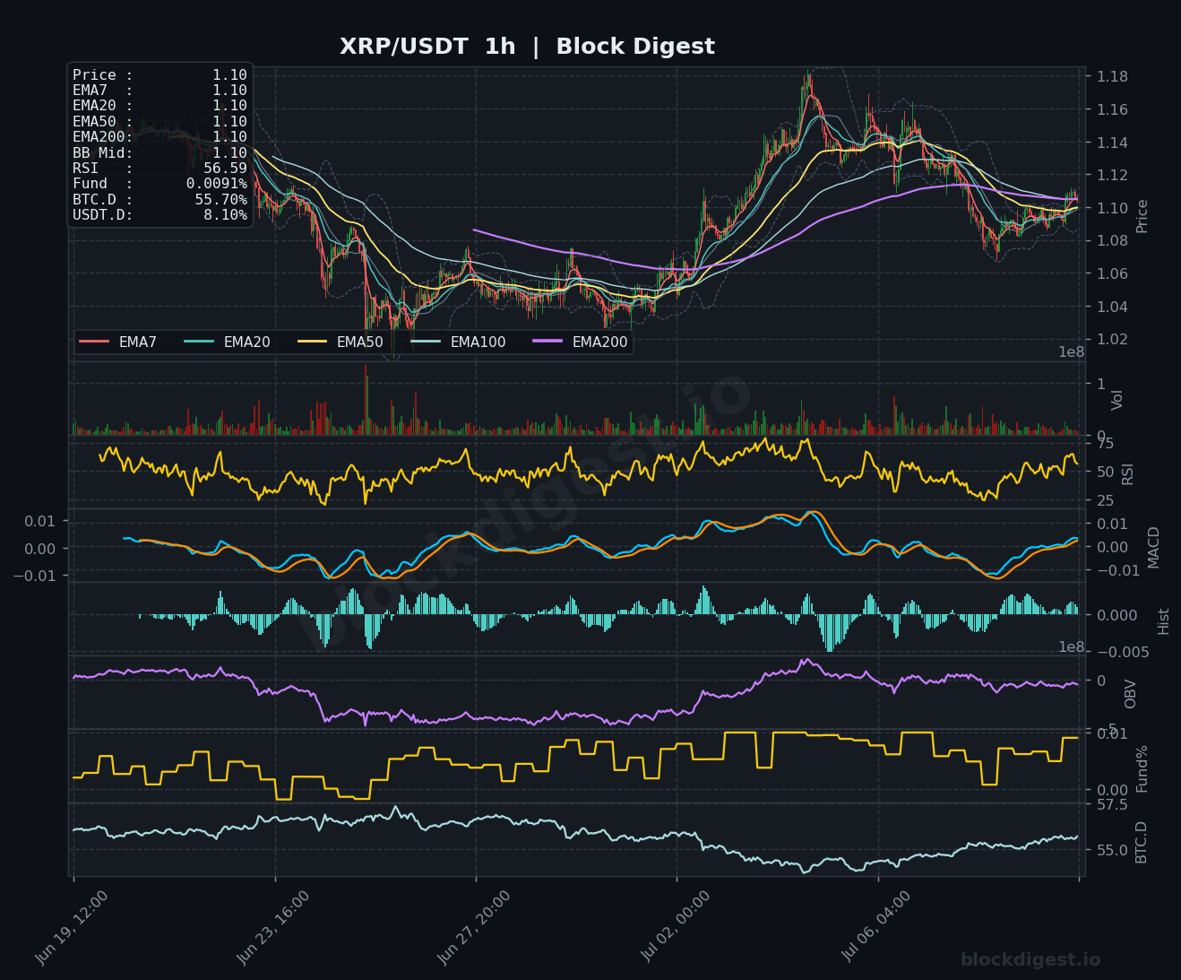Click the 1.02 price axis tick

(1112, 339)
